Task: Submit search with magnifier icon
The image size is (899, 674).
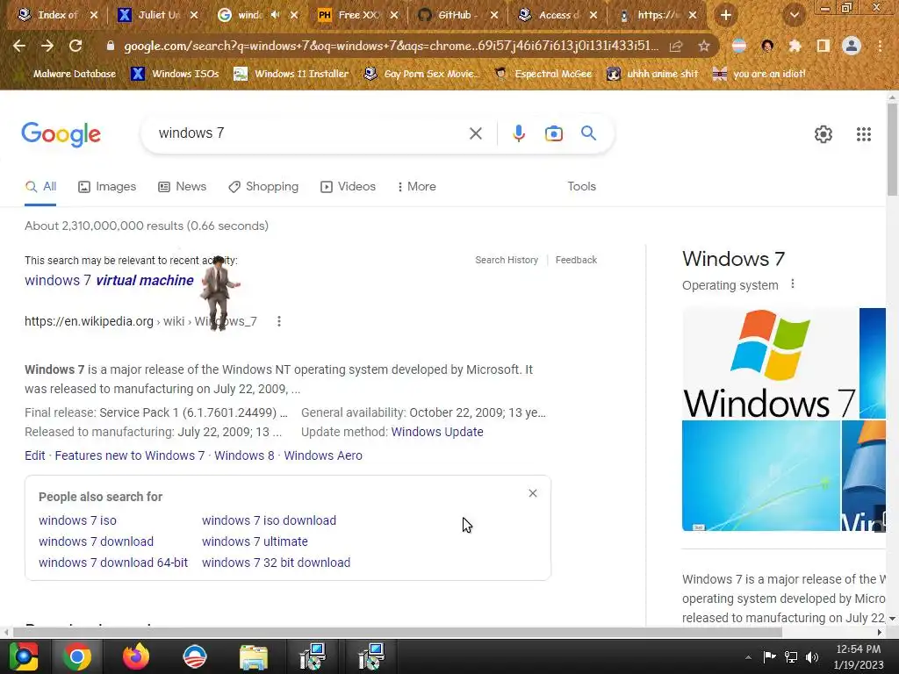Action: [x=588, y=133]
